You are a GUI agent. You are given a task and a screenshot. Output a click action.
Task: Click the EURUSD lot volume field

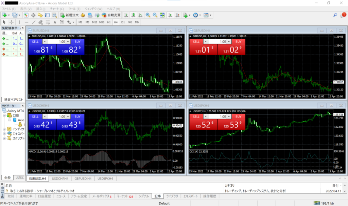[56, 42]
